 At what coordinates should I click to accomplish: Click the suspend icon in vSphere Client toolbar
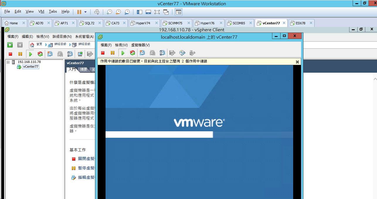(20, 54)
